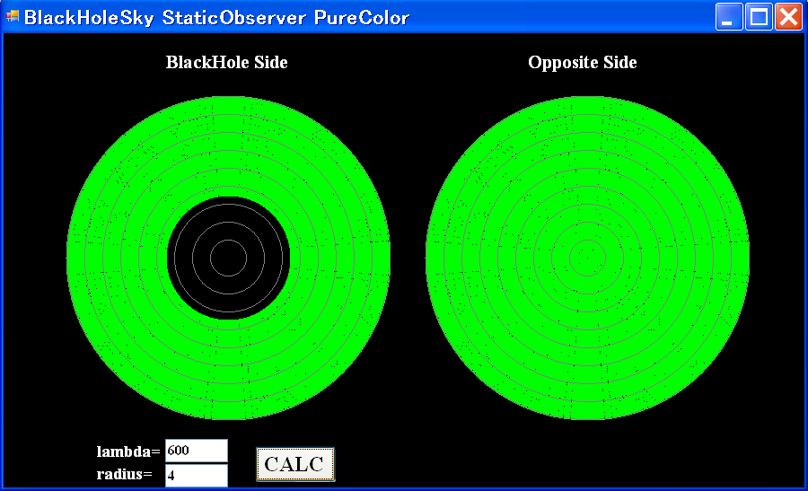Click the top green edge of the BlackHole Side disc

point(228,101)
